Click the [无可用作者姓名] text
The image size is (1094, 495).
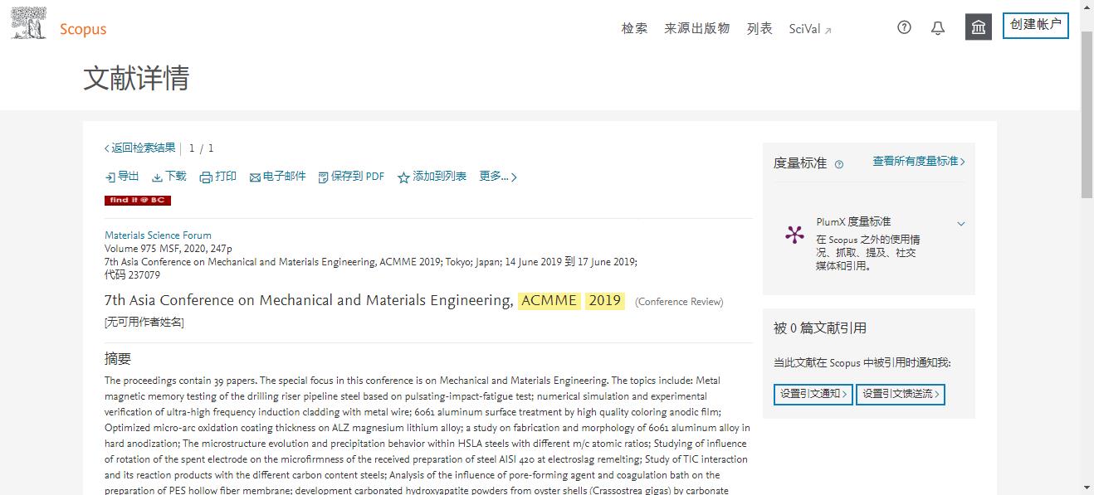click(x=144, y=323)
